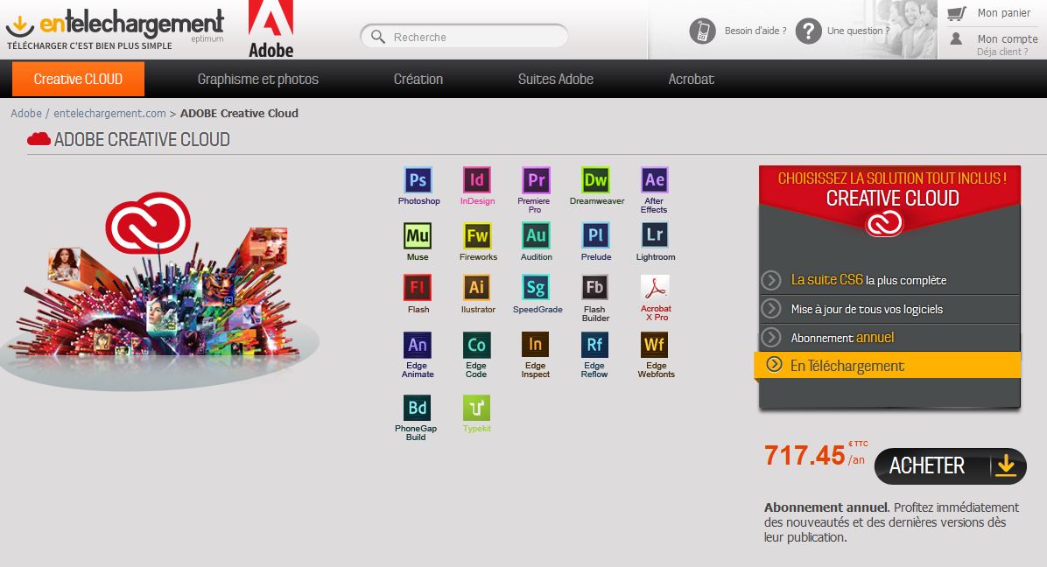The image size is (1047, 567).
Task: Go to Mon compte link
Action: [1008, 38]
